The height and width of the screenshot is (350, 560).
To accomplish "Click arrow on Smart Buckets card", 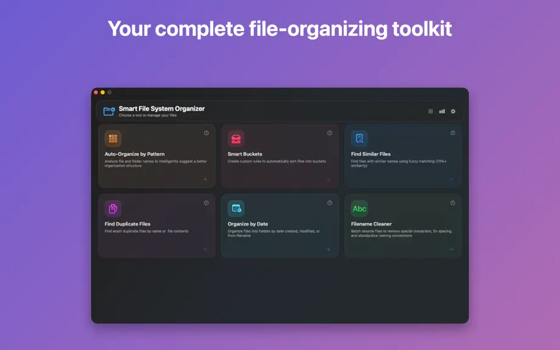I will coord(328,179).
